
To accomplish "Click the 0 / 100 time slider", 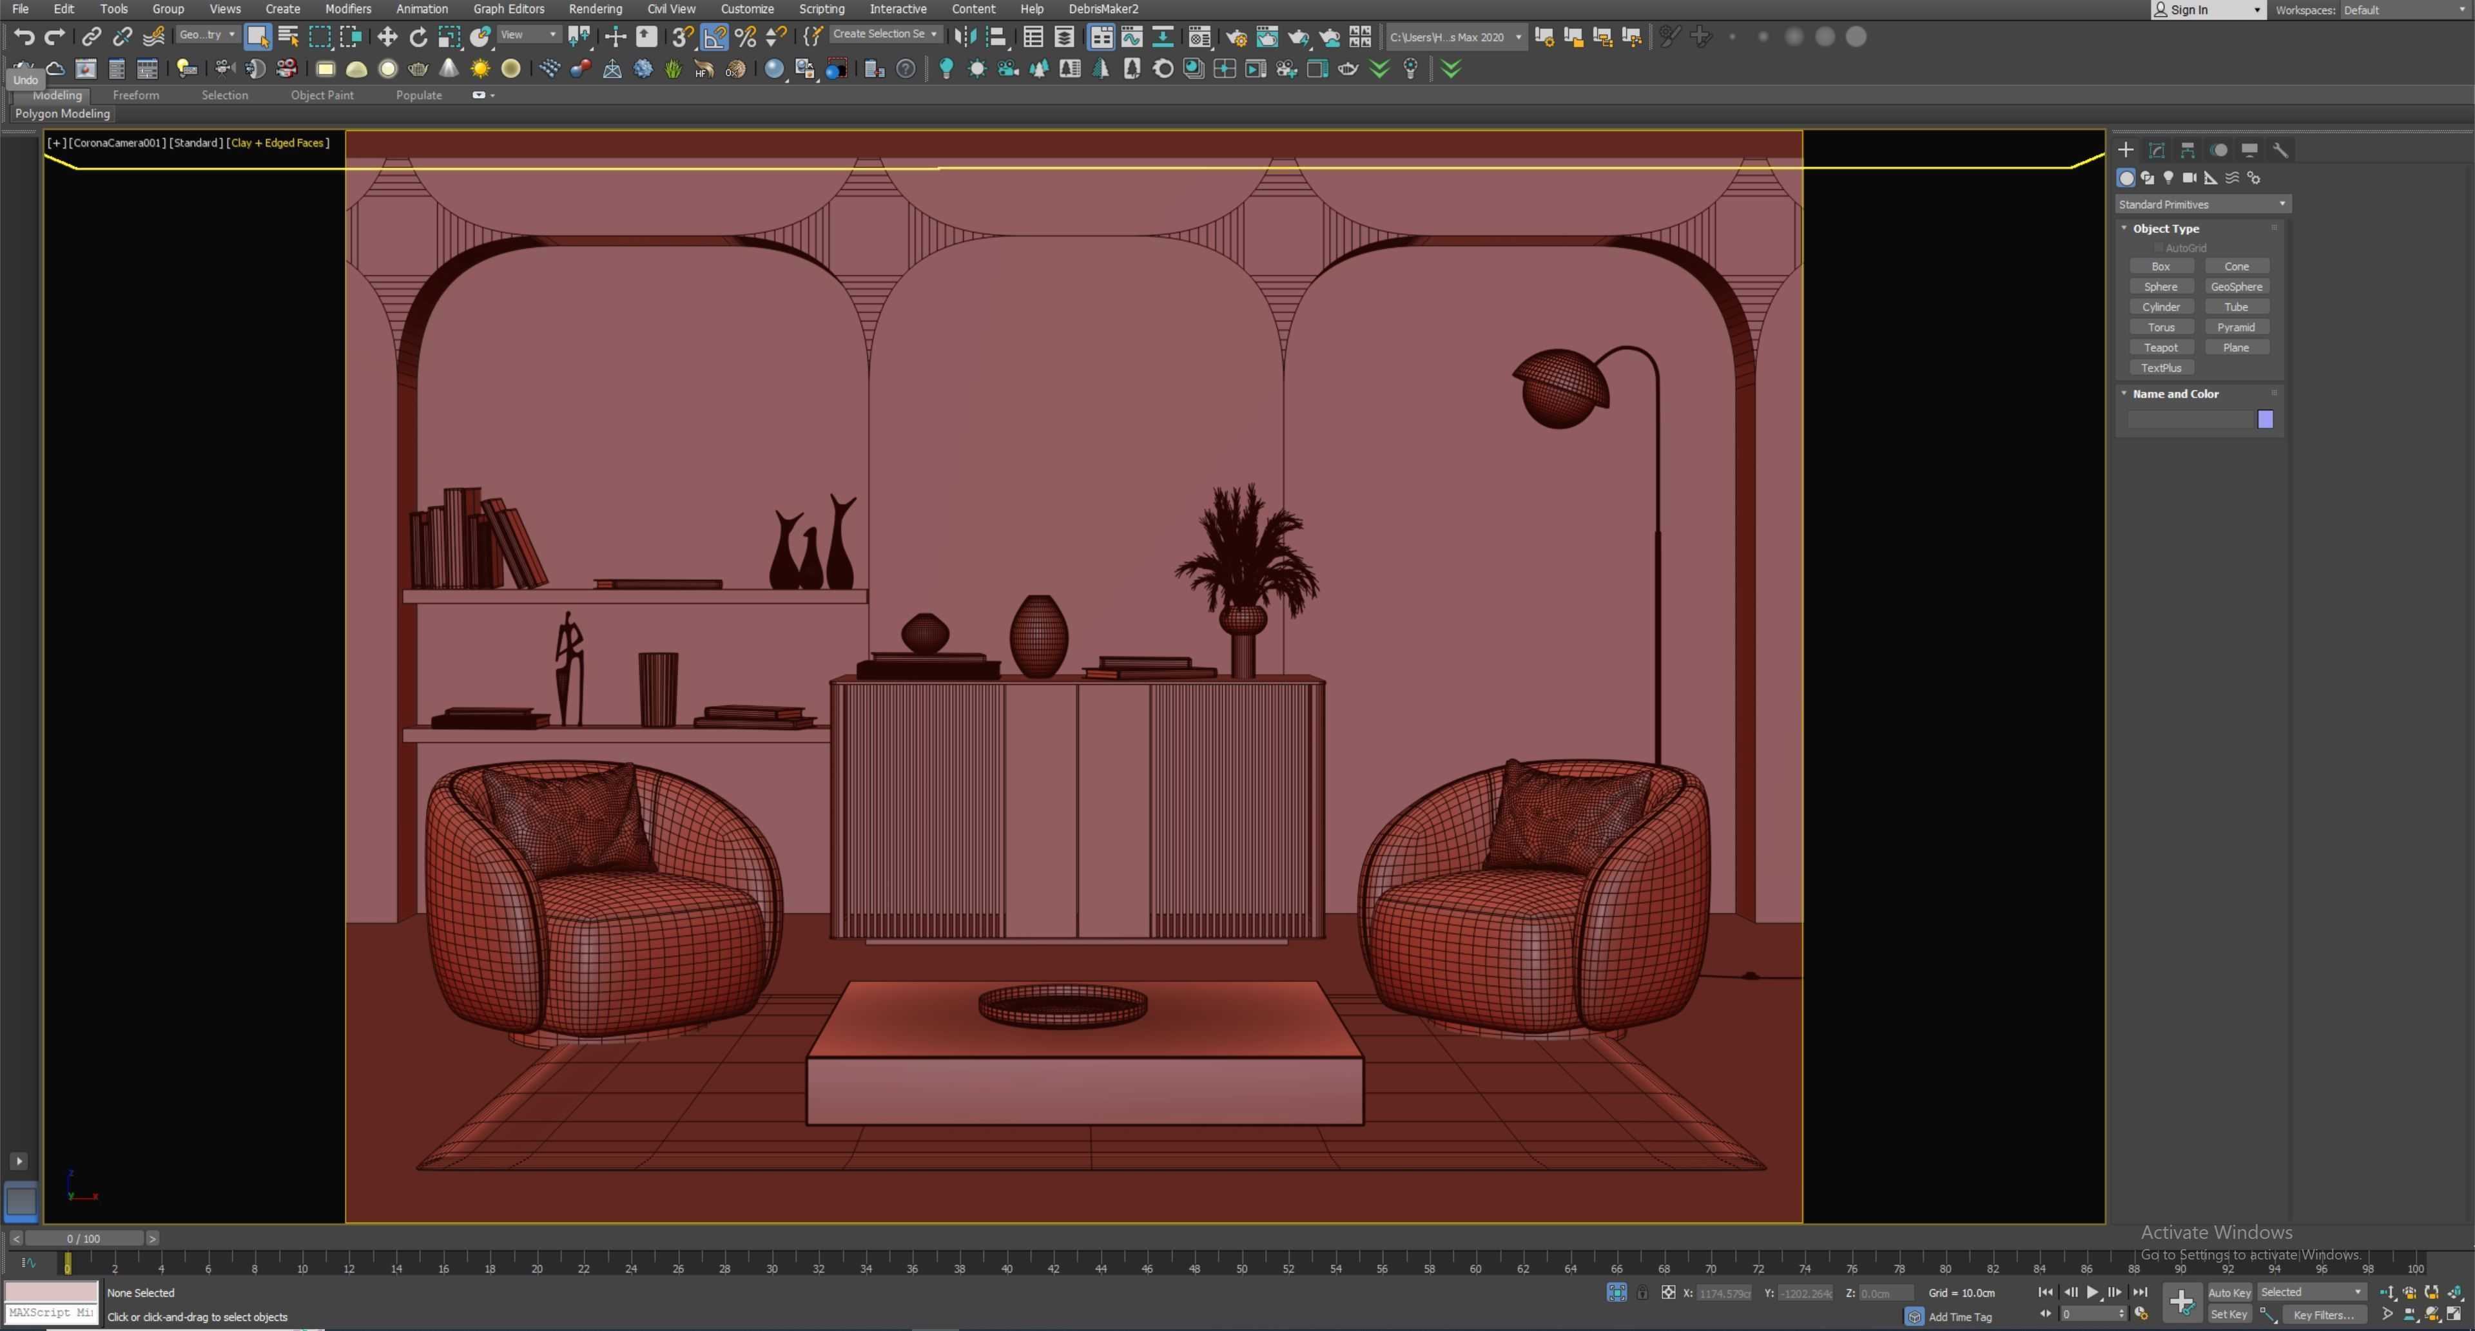I will tap(84, 1239).
